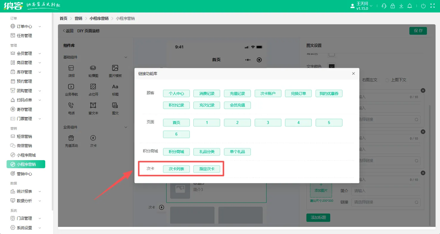Screen dimensions: 440x234
Task: Choose the 次卡列表 link option
Action: pos(176,169)
